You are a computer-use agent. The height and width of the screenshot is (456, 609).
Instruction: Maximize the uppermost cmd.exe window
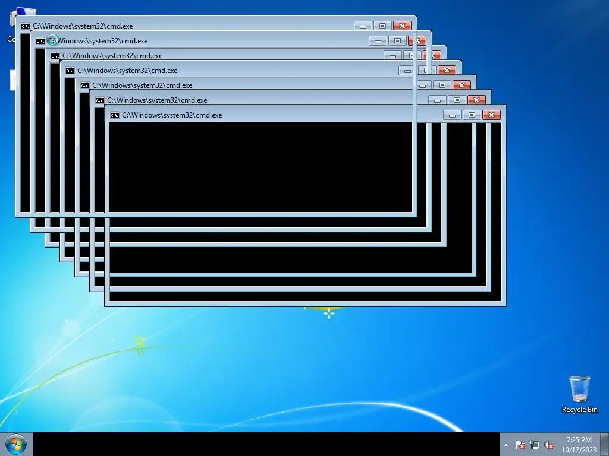coord(382,26)
